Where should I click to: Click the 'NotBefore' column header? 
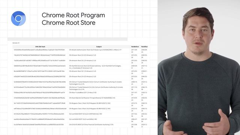pos(135,46)
